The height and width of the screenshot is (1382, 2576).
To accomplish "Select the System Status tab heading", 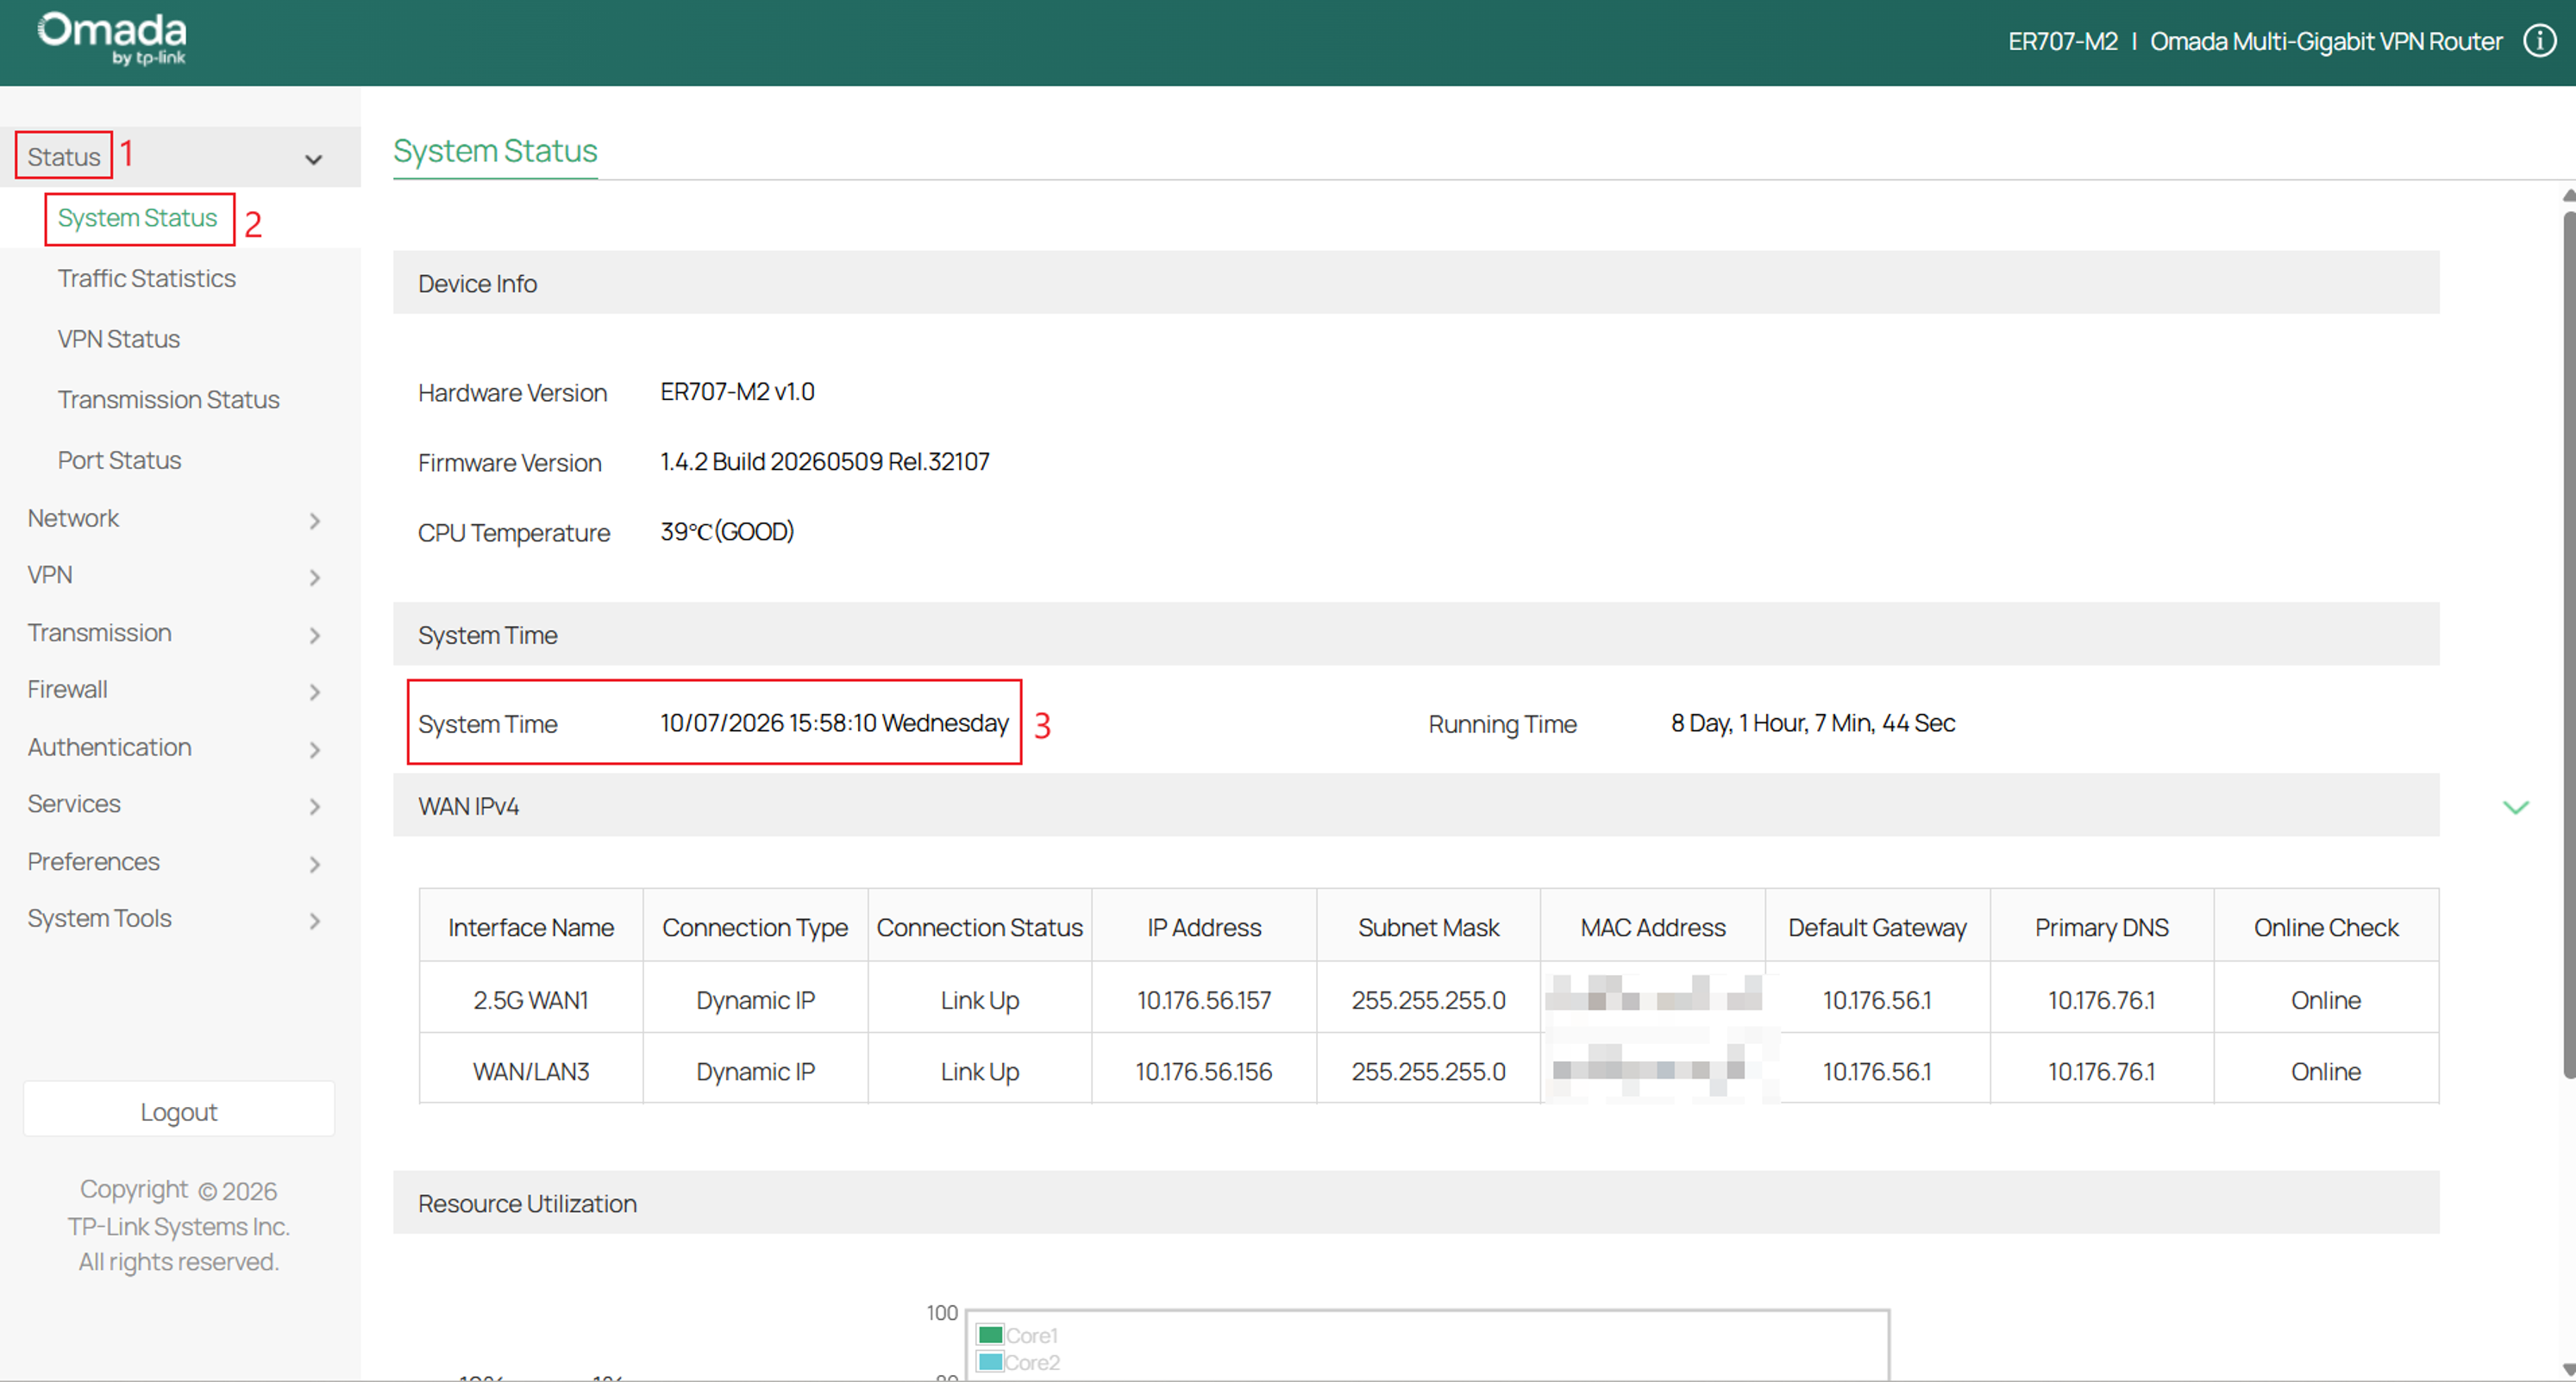I will 495,150.
